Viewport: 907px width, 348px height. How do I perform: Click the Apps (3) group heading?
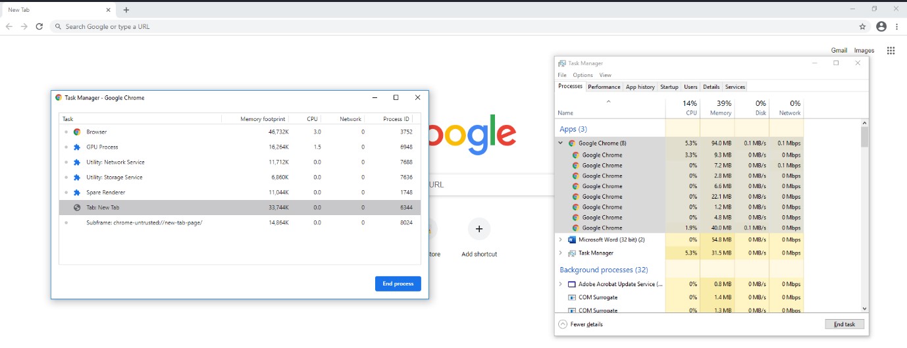573,129
